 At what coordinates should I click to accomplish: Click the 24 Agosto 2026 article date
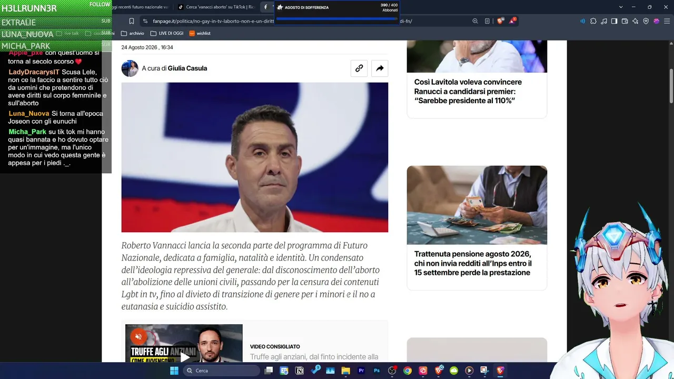(x=147, y=47)
